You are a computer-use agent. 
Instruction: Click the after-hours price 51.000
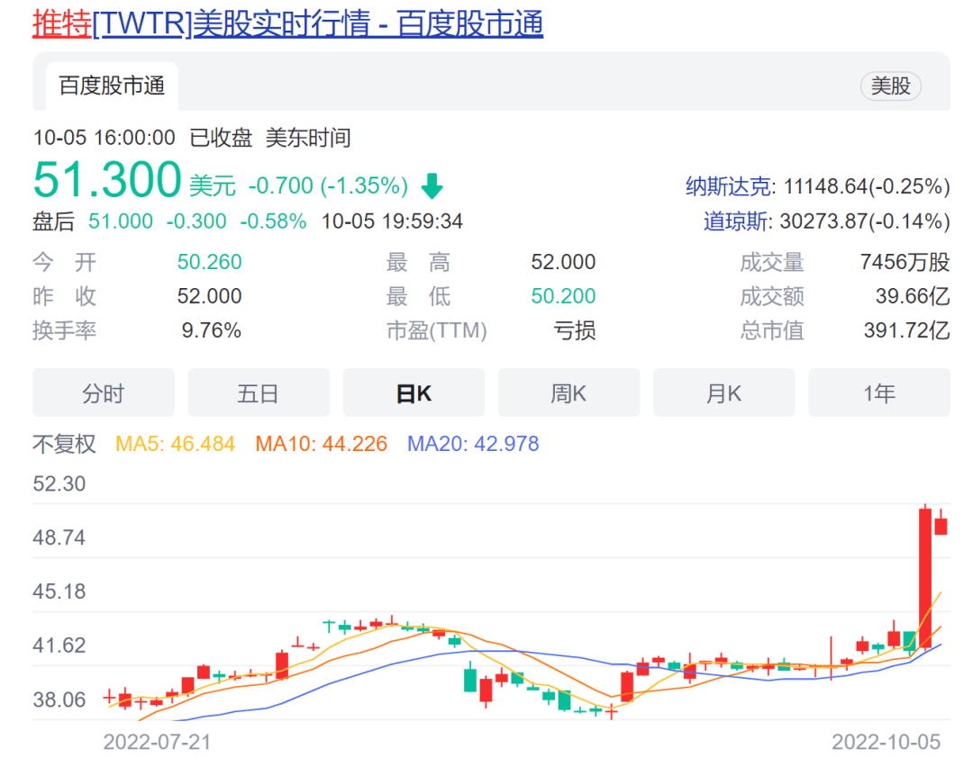121,221
